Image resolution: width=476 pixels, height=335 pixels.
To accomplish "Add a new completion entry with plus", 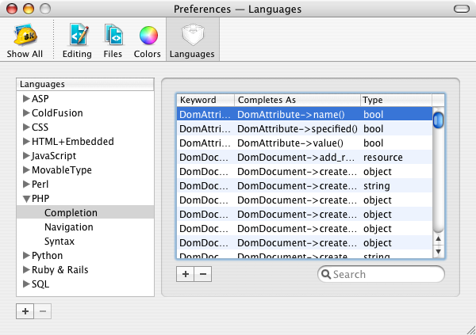I will [x=185, y=274].
